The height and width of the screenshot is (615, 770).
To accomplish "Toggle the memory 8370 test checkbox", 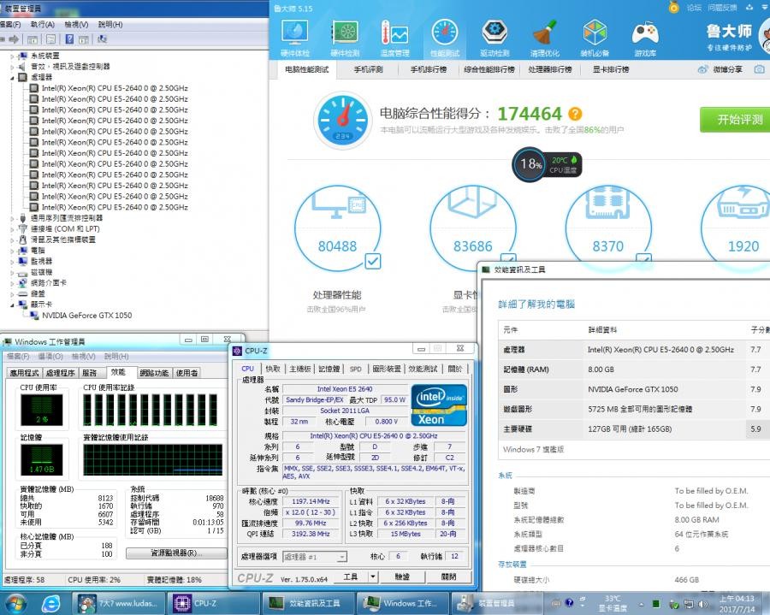I will click(643, 257).
